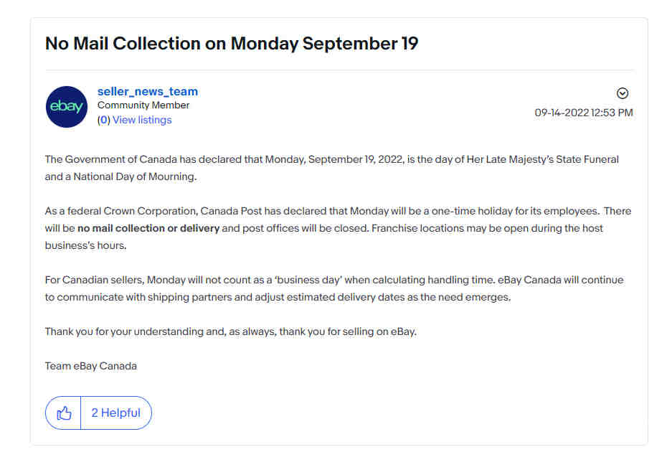
Task: Click the Team eBay Canada signature
Action: tap(91, 366)
